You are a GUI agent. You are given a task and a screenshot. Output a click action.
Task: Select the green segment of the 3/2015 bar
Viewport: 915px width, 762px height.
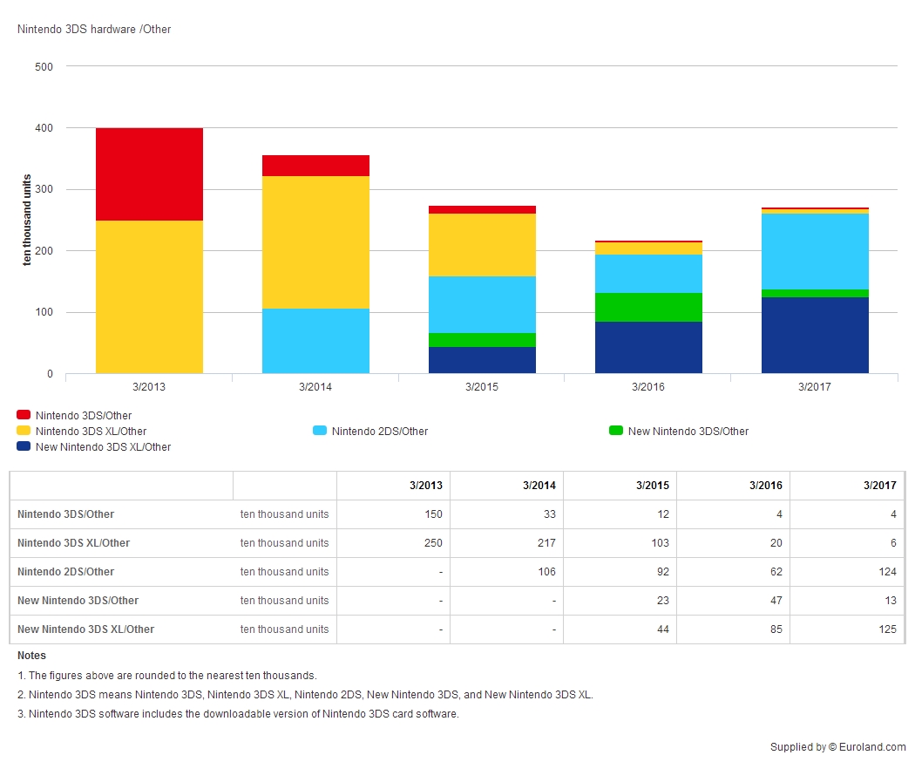(x=482, y=340)
